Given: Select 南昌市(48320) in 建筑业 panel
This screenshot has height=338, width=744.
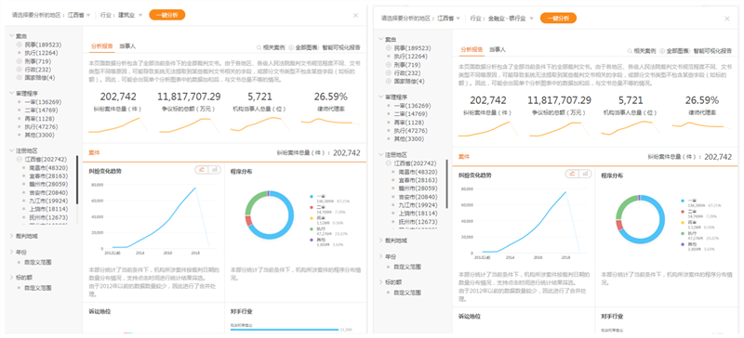Looking at the screenshot, I should point(48,167).
